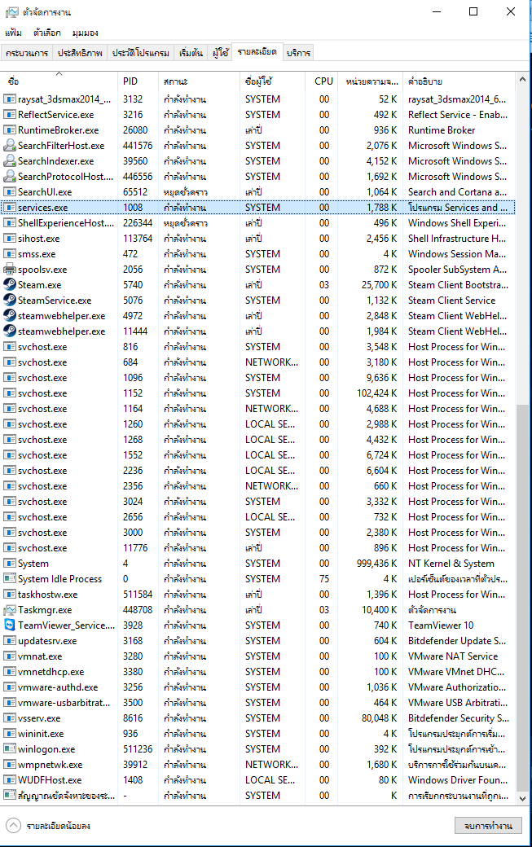532x847 pixels.
Task: Select the raysat_3dsmax2014 process row
Action: pos(257,99)
